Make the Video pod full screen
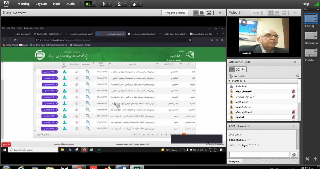 point(284,12)
